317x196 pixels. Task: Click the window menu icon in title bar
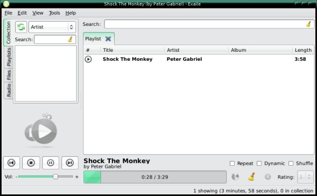(x=6, y=4)
